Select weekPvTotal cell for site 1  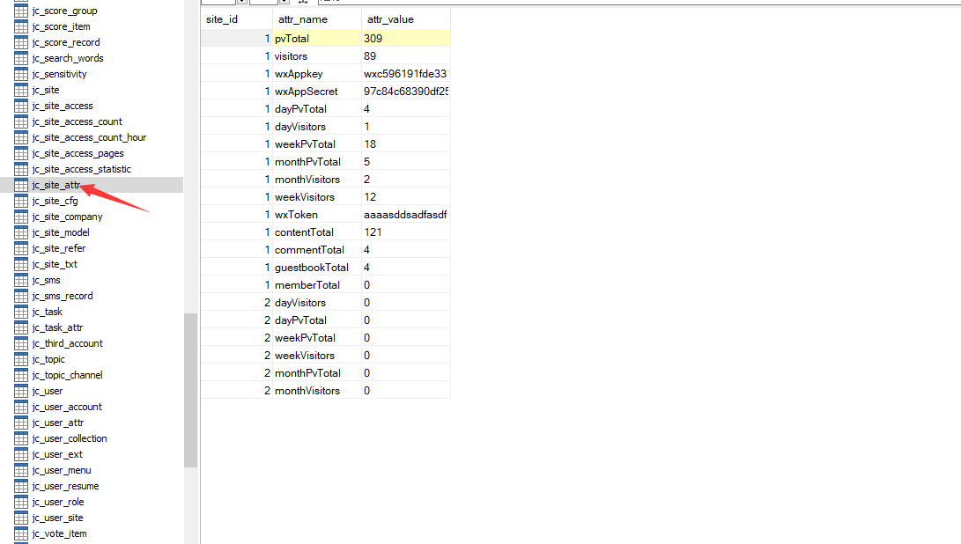tap(317, 144)
